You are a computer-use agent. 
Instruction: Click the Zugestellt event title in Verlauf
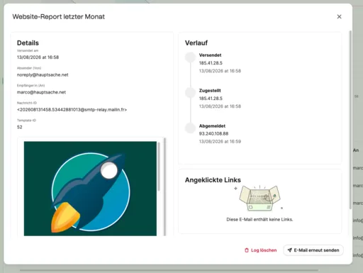tap(210, 91)
